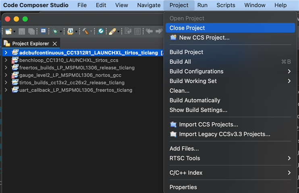Open the View menu
This screenshot has width=299, height=193.
click(x=121, y=5)
